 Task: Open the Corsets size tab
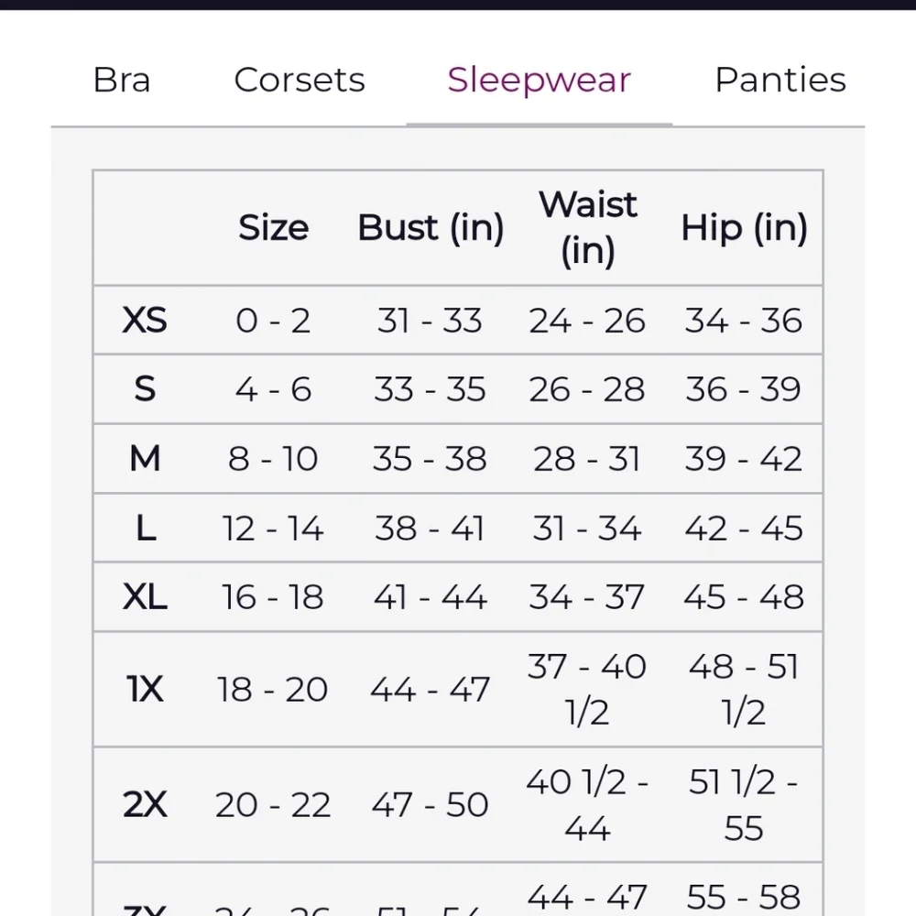pos(300,80)
